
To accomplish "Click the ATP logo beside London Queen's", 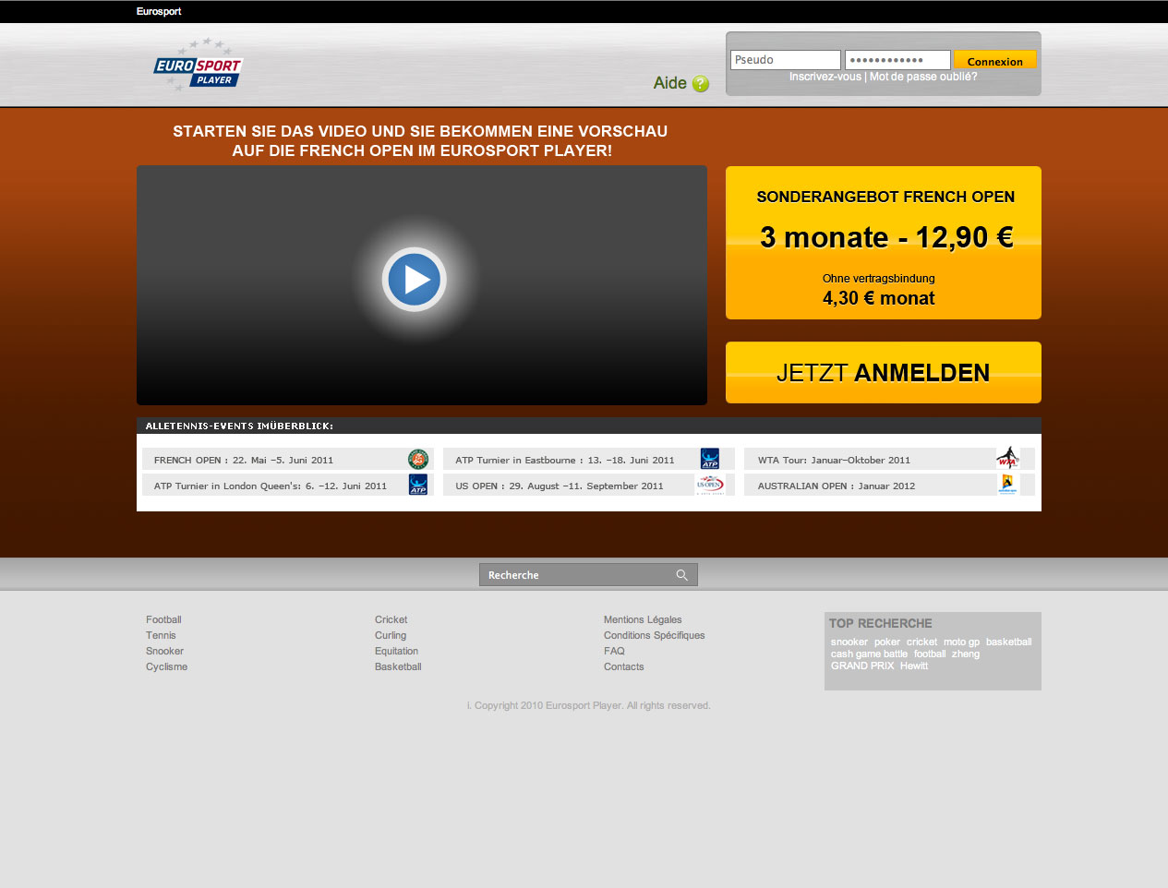I will click(x=418, y=486).
